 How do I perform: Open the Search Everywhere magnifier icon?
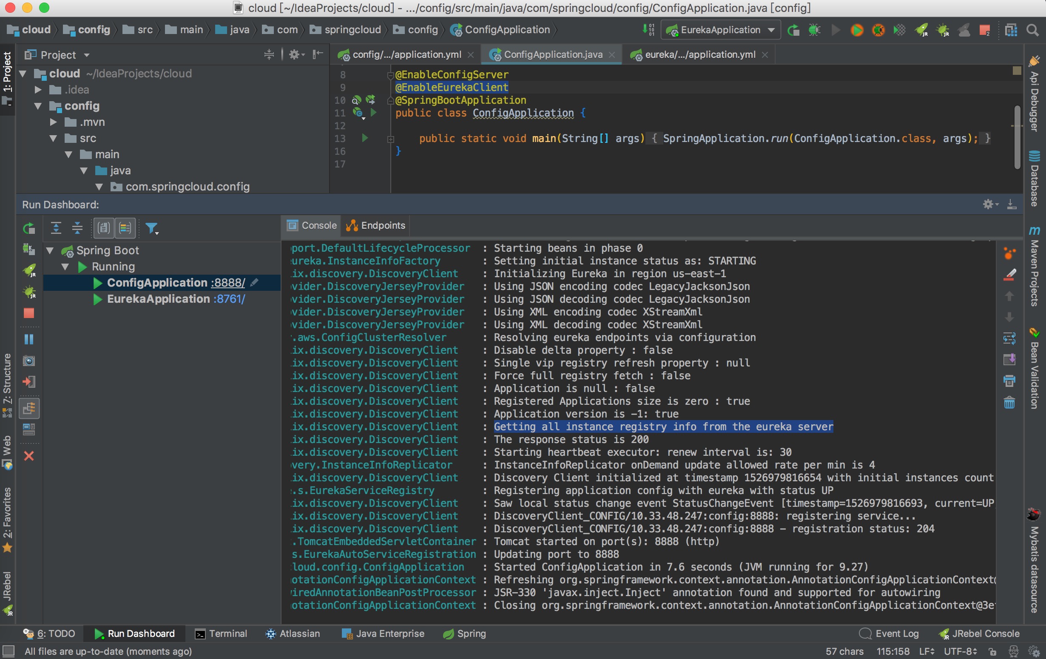pyautogui.click(x=1032, y=29)
